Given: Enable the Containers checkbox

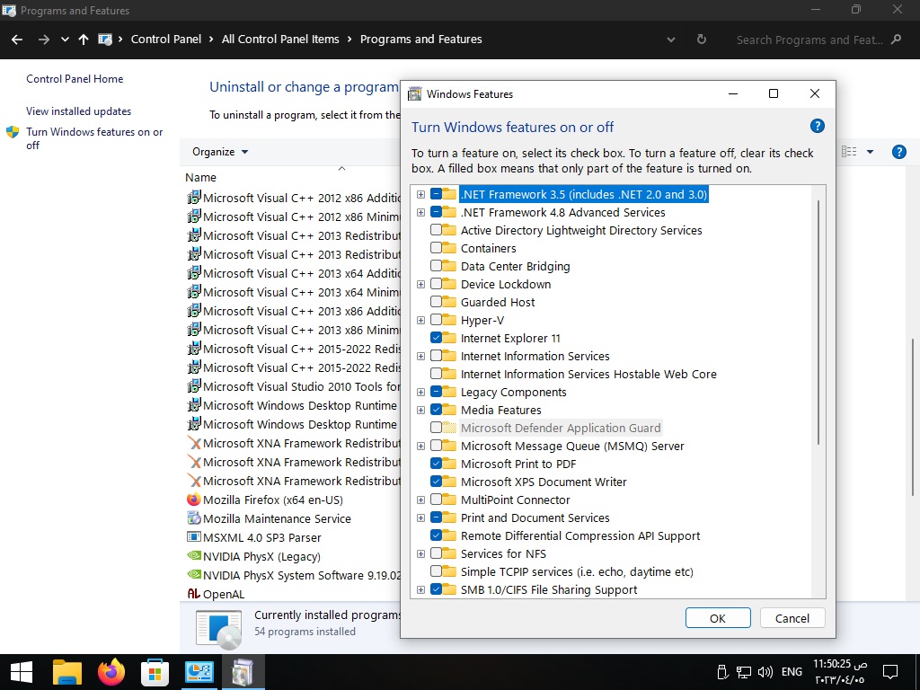Looking at the screenshot, I should coord(436,248).
